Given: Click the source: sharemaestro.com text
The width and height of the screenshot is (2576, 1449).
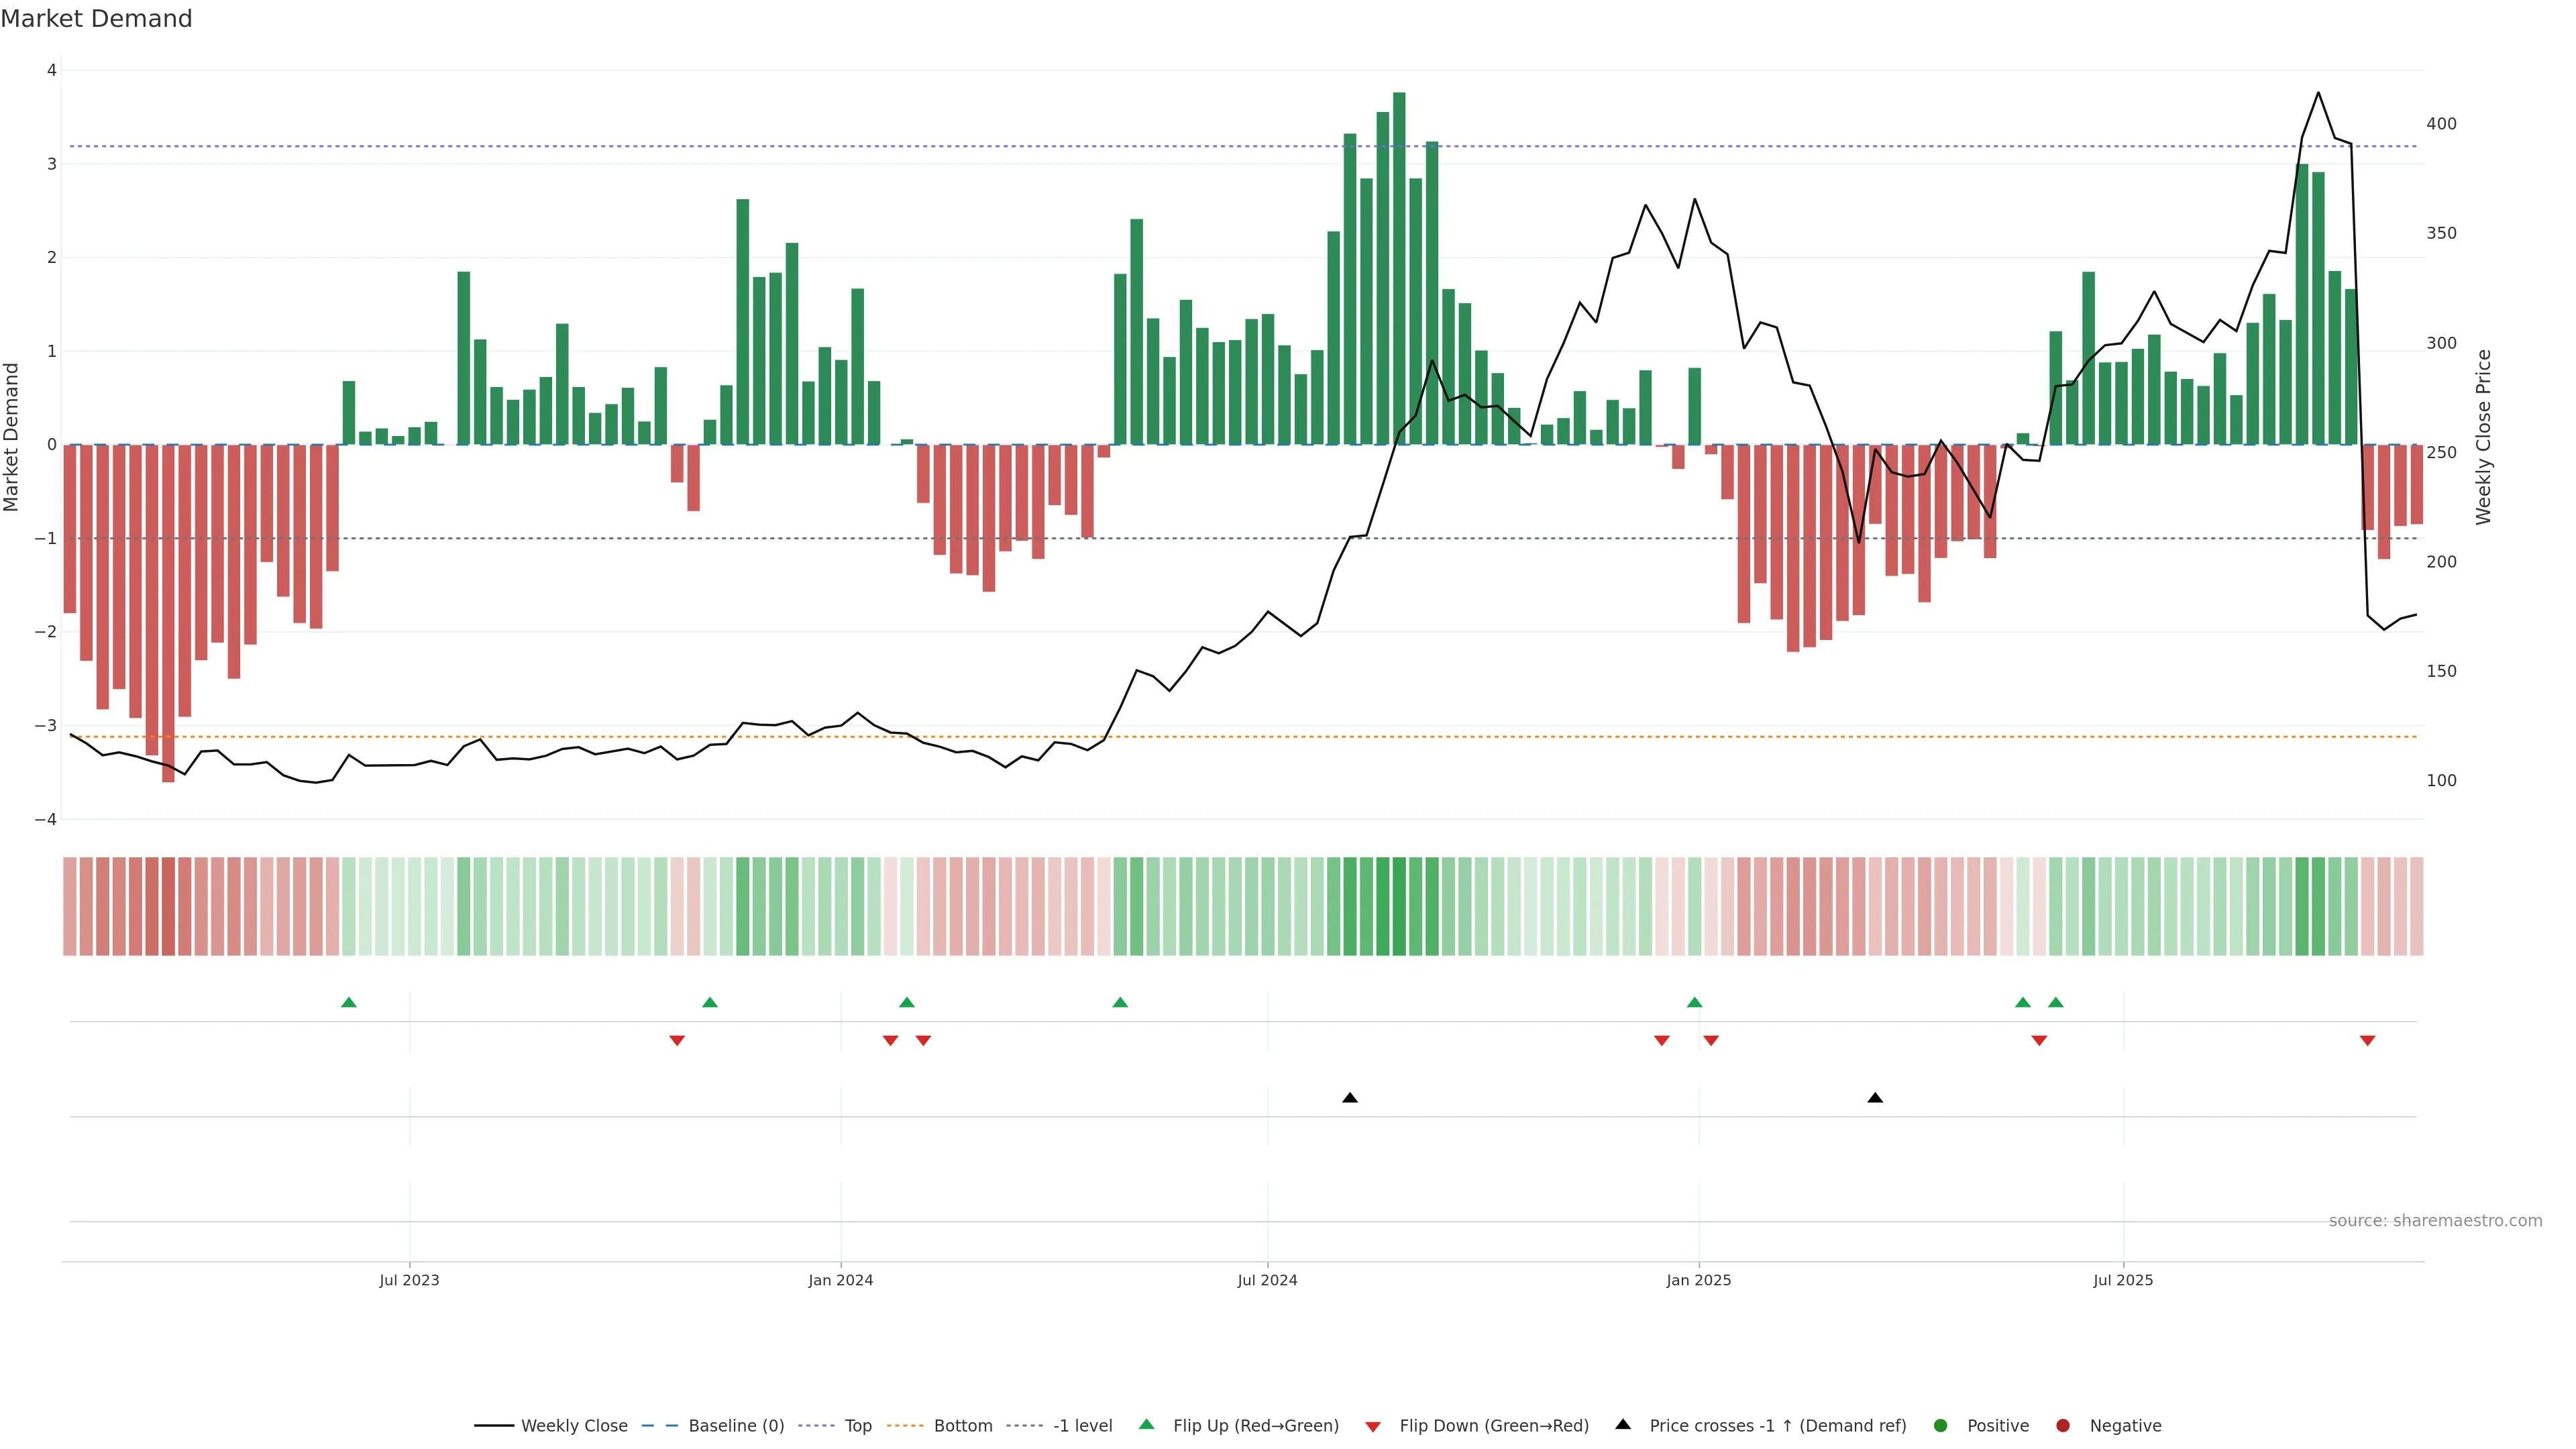Looking at the screenshot, I should pyautogui.click(x=2435, y=1220).
